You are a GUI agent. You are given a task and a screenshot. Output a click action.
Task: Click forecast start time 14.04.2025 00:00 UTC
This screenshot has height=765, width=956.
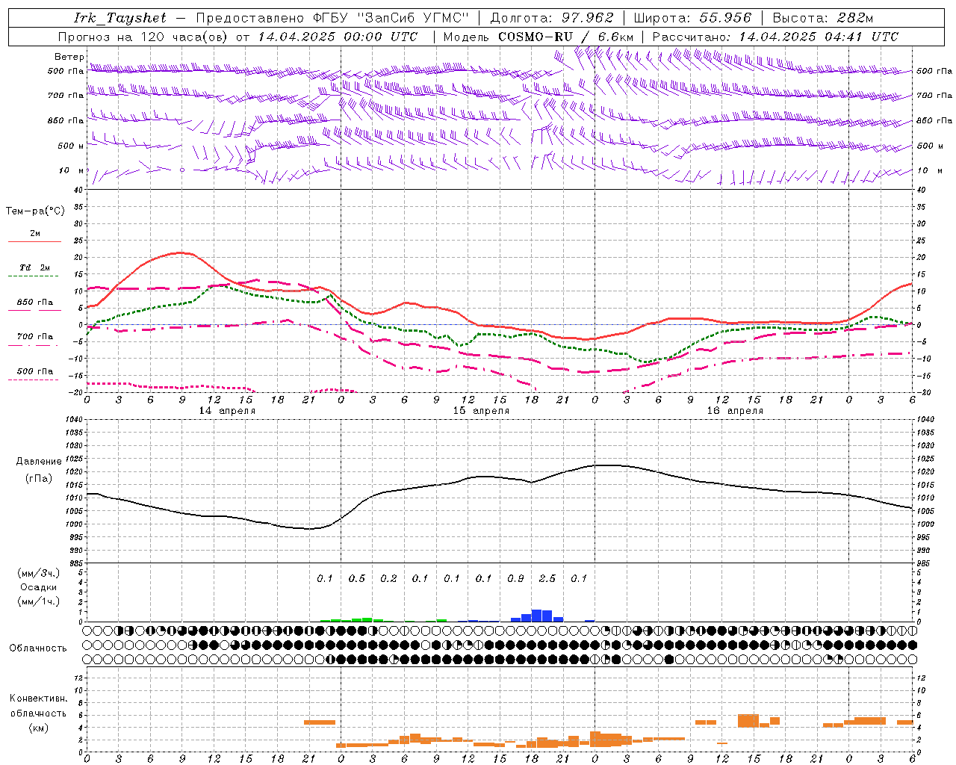click(x=338, y=37)
